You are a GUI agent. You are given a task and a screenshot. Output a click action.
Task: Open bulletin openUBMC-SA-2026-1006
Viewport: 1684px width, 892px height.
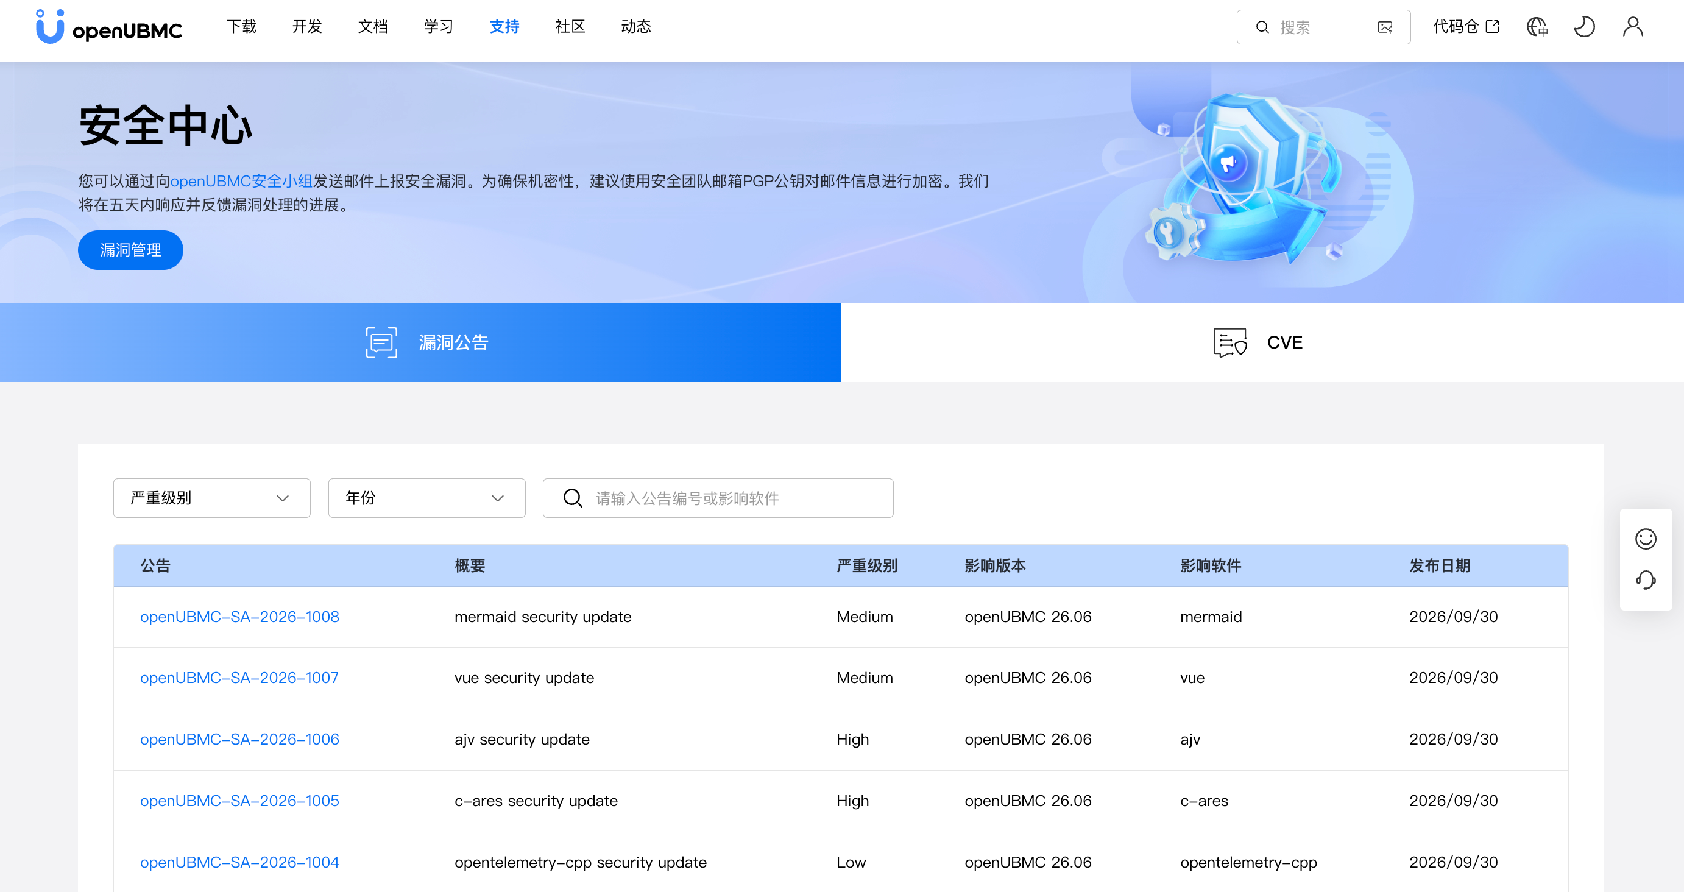click(239, 739)
